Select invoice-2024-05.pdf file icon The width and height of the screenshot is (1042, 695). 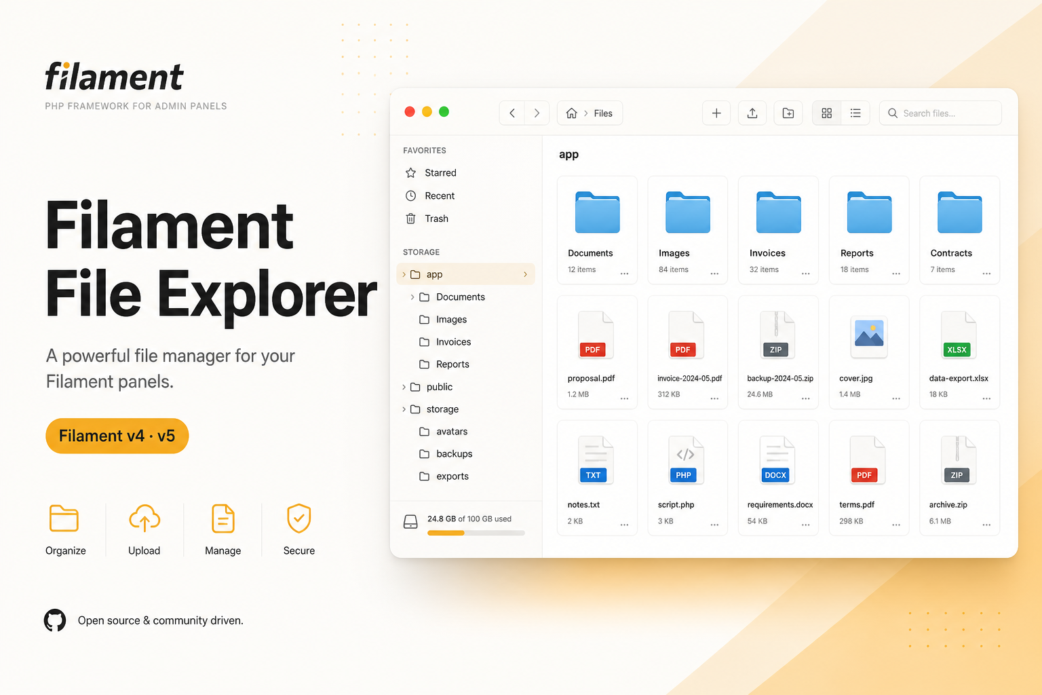tap(686, 335)
